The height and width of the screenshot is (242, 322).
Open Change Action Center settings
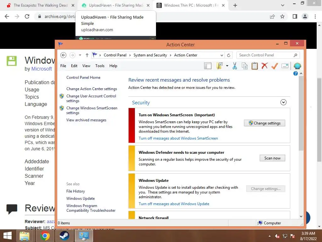(92, 89)
